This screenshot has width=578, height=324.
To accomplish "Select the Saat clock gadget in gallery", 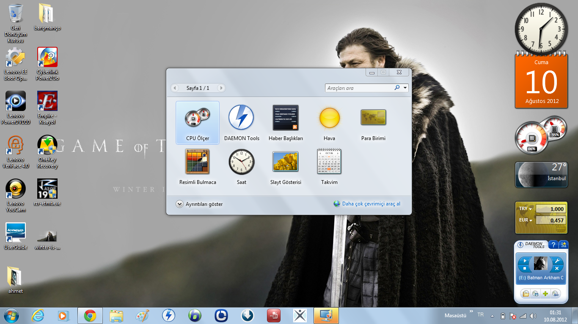I will [242, 167].
